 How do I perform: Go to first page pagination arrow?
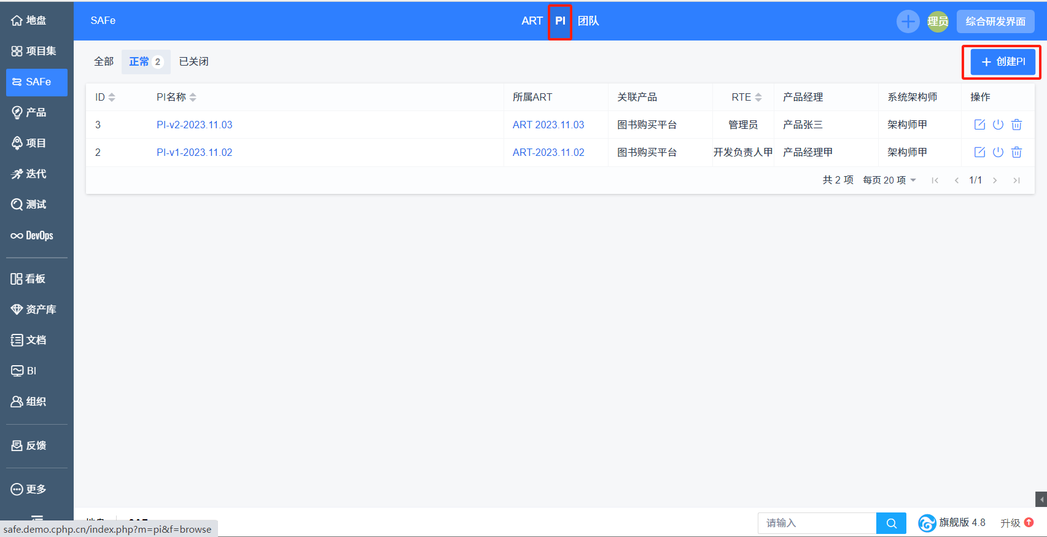click(935, 180)
